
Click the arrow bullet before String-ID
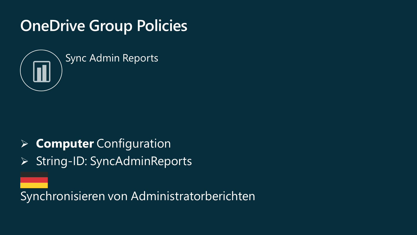click(25, 161)
